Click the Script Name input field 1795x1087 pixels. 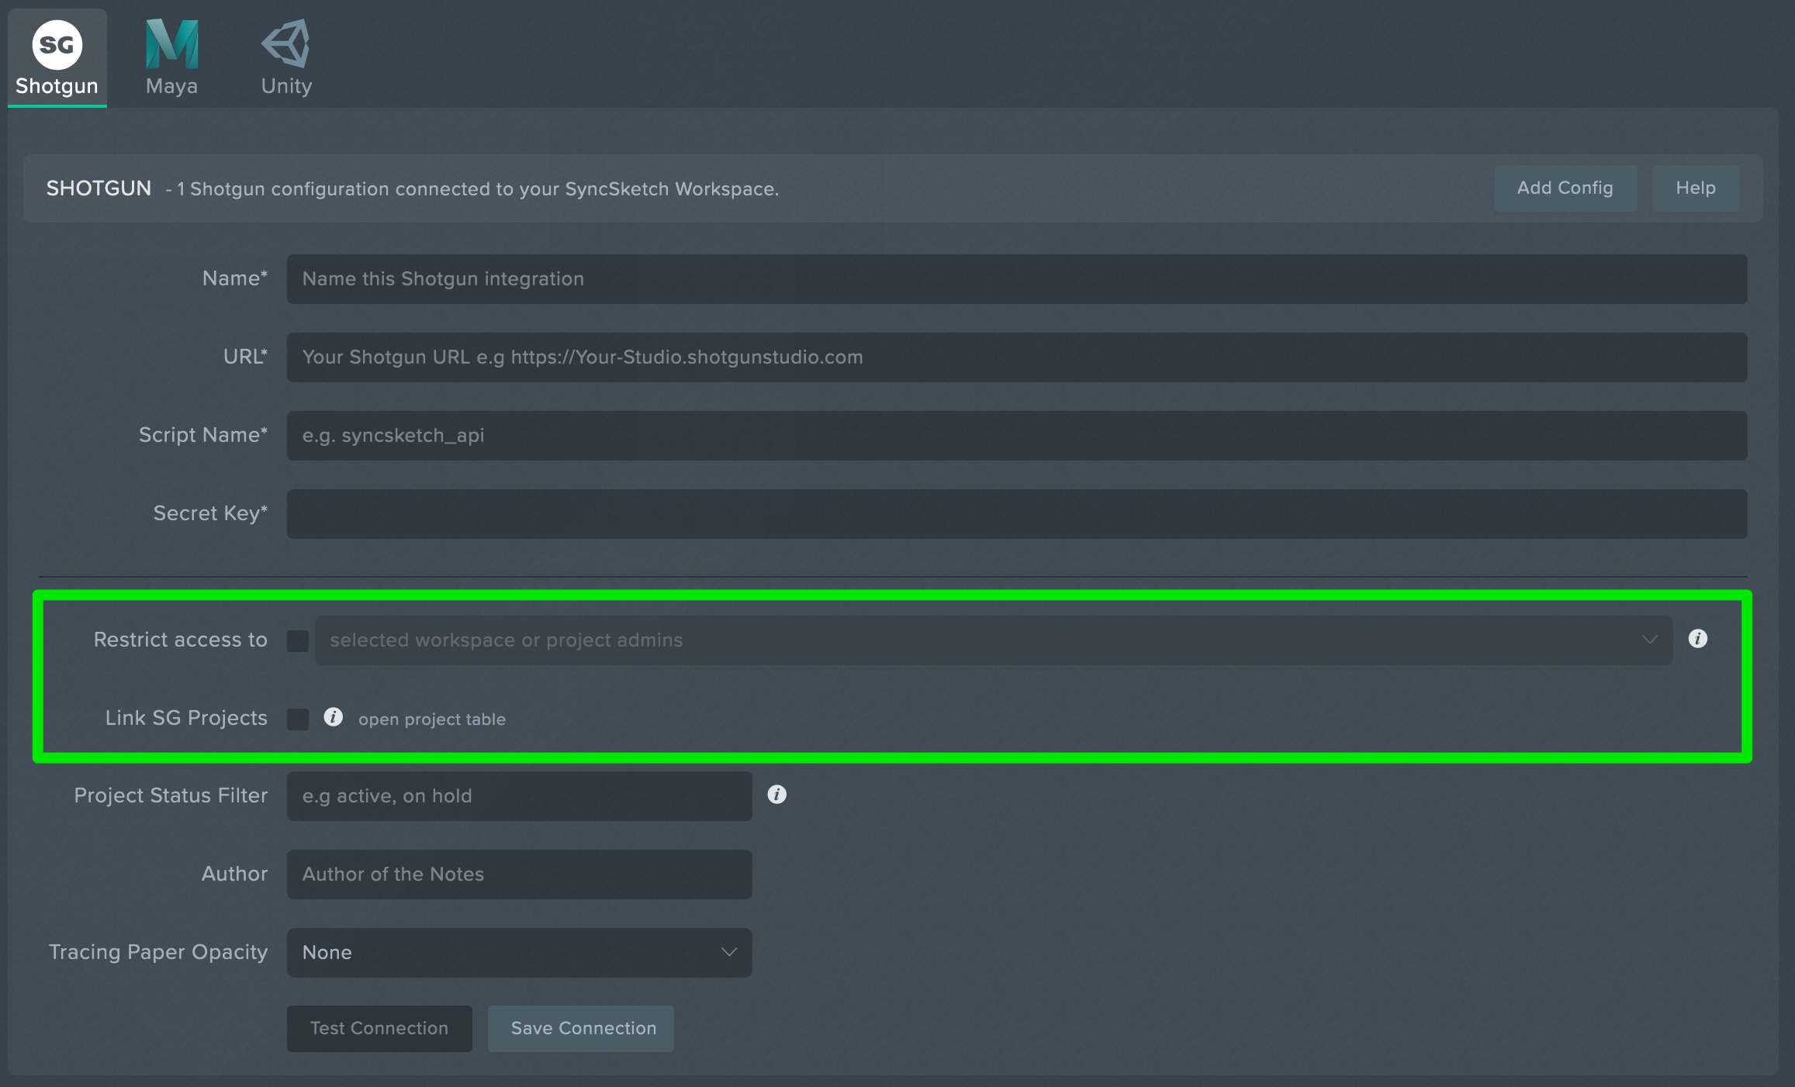pos(1017,436)
